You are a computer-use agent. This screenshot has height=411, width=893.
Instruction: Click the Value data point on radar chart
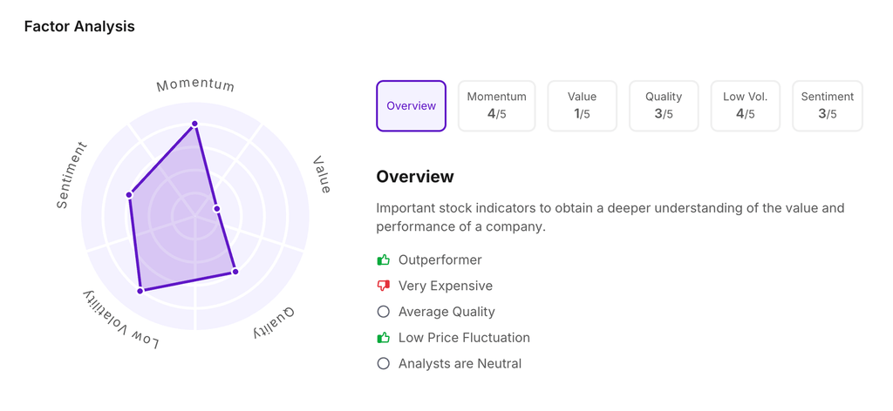click(217, 209)
